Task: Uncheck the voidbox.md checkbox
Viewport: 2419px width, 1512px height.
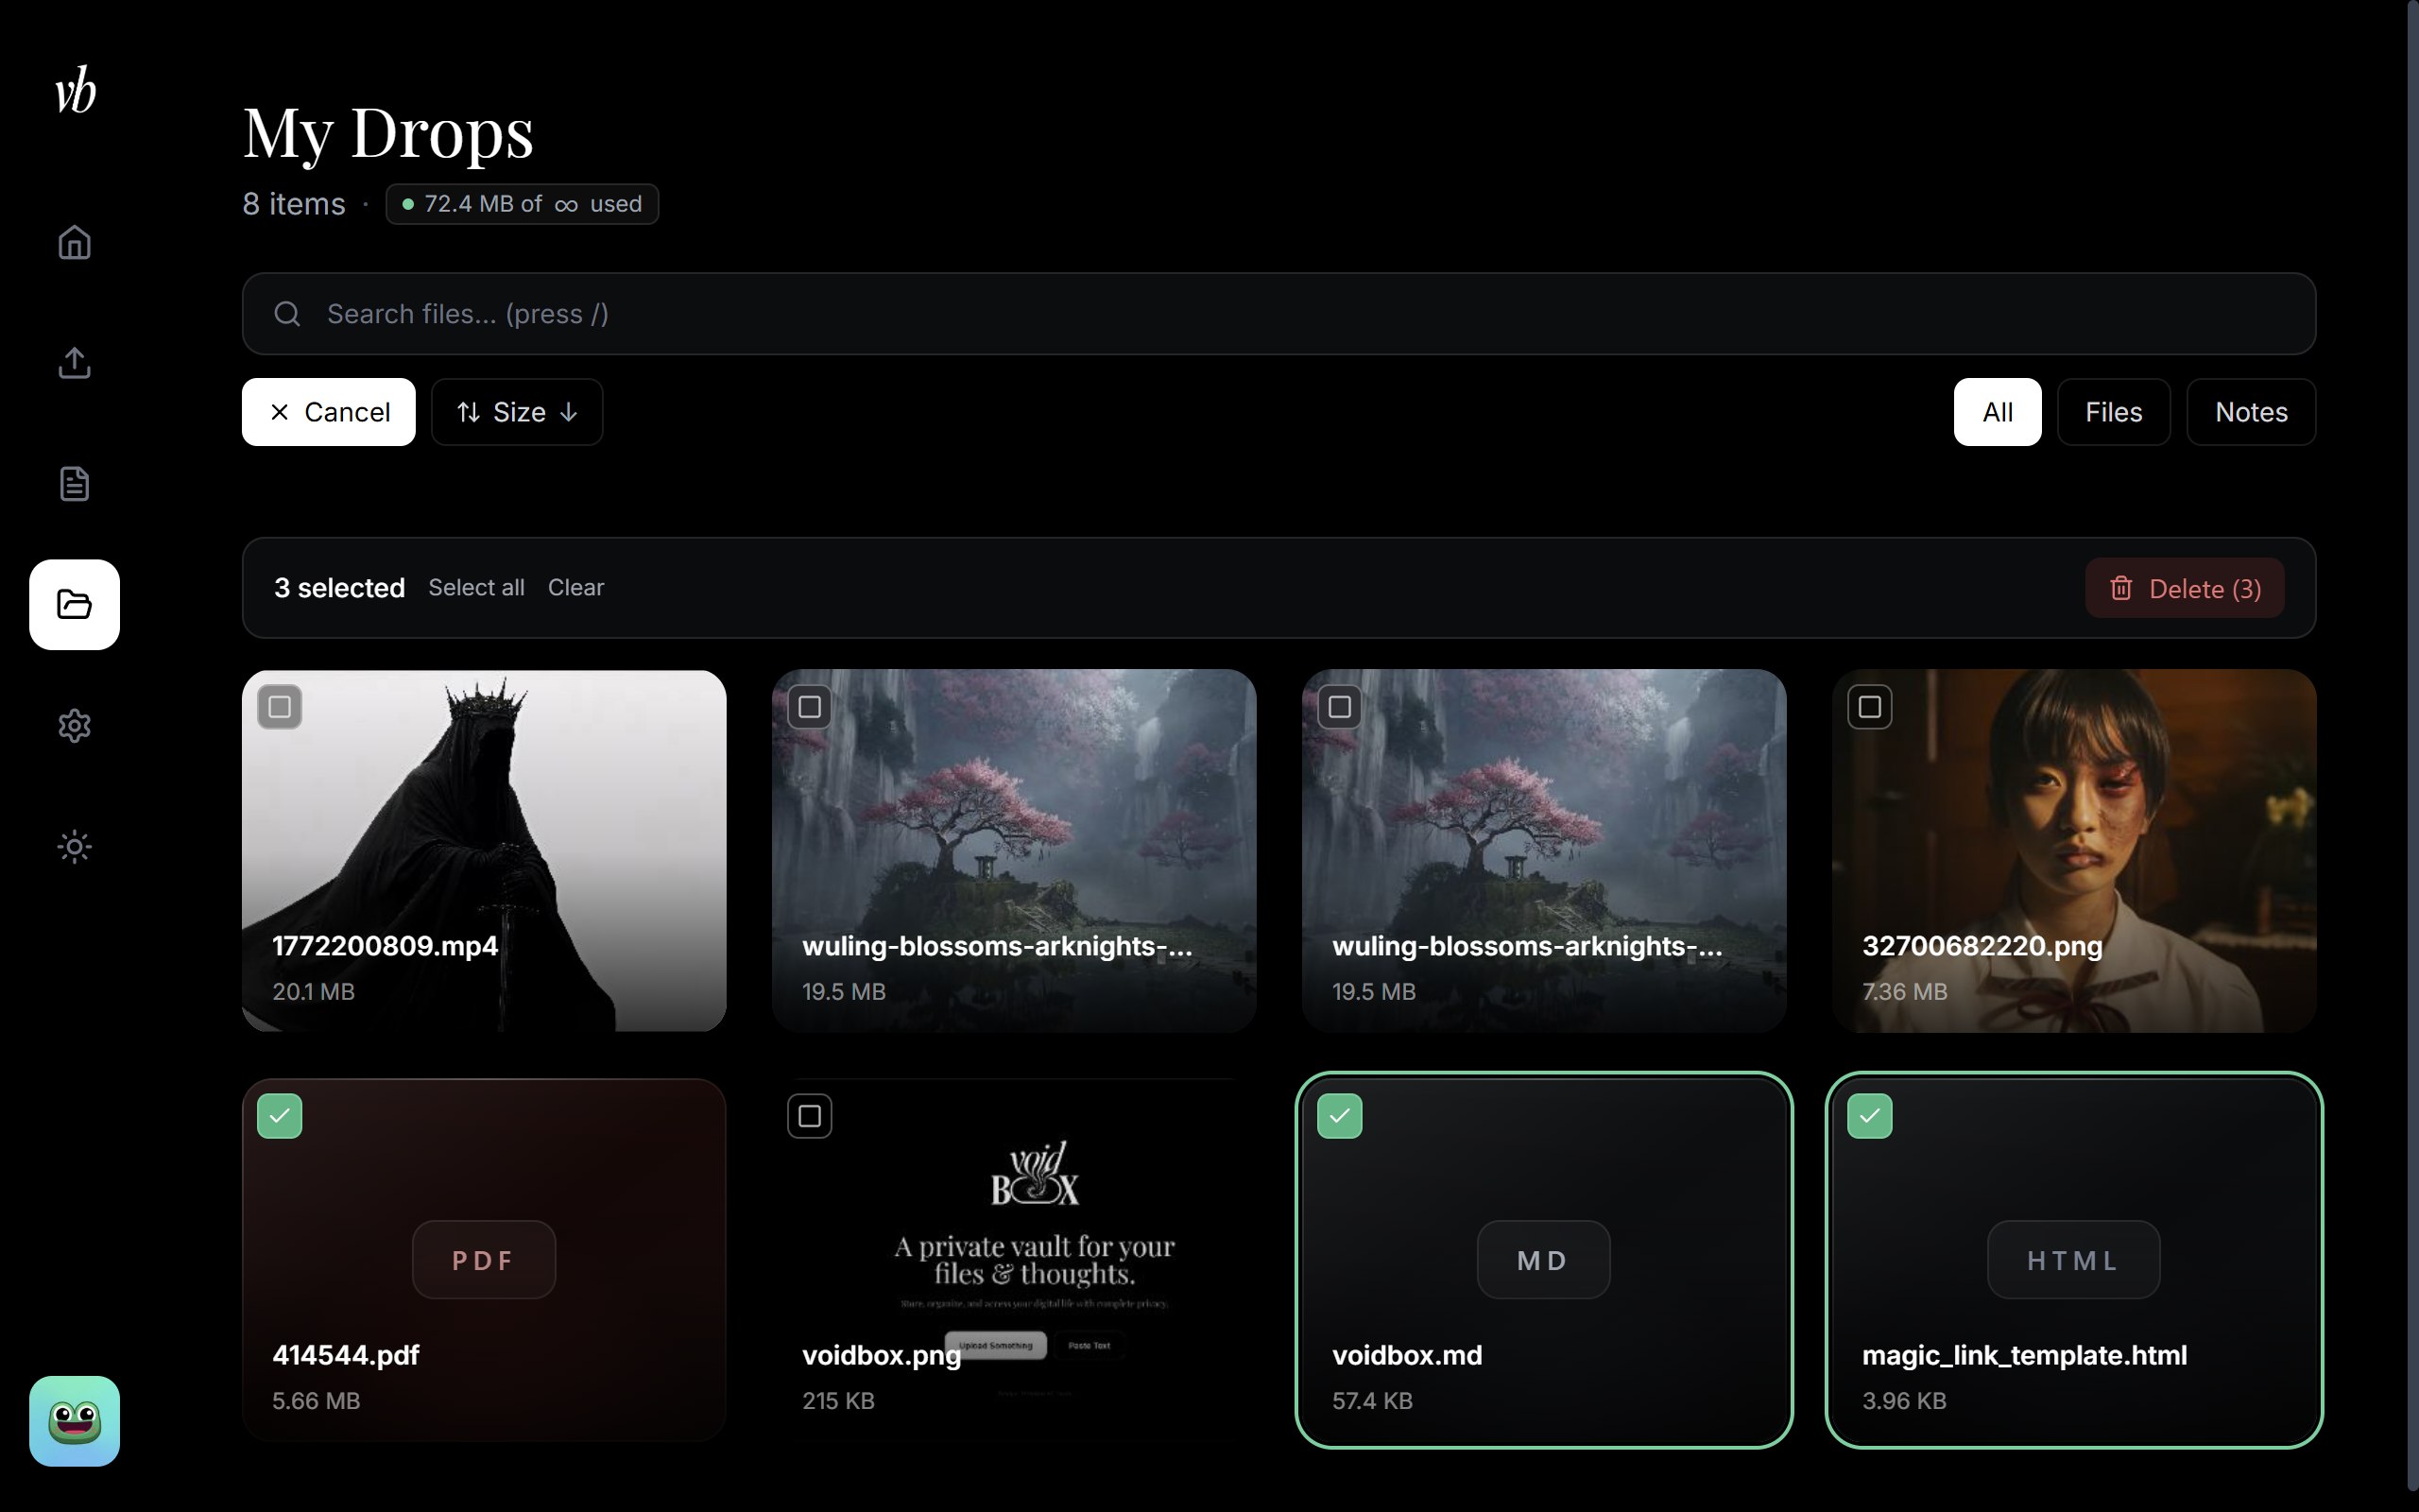Action: click(1340, 1116)
